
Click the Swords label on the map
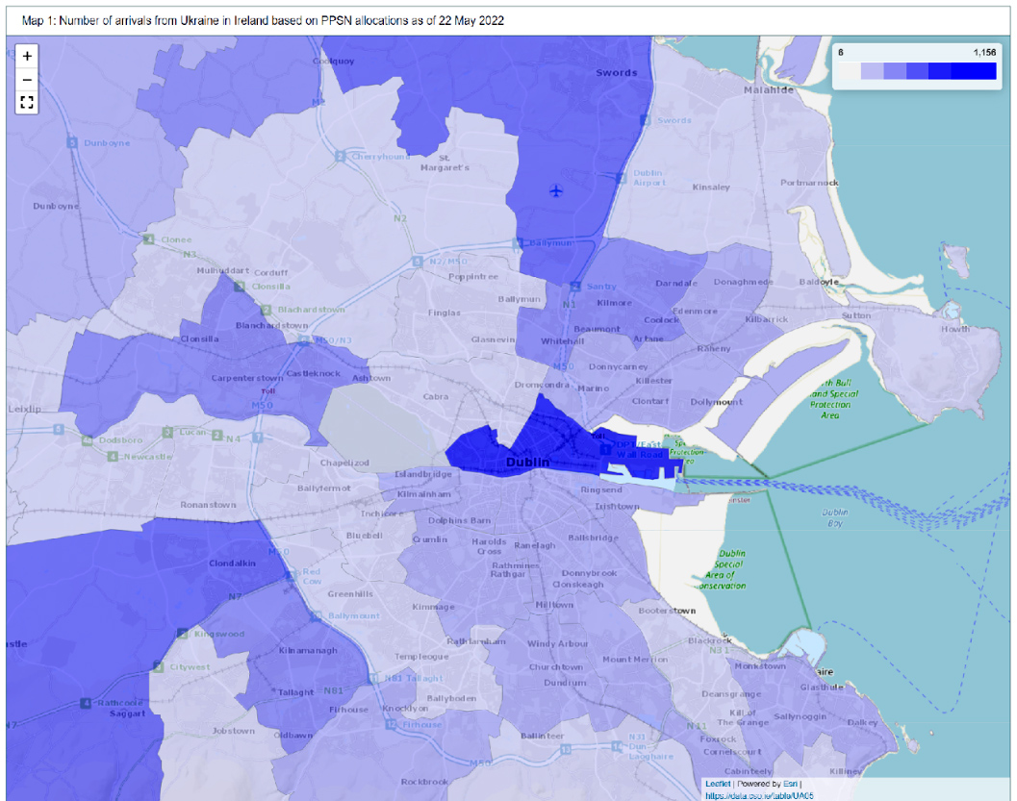coord(616,73)
